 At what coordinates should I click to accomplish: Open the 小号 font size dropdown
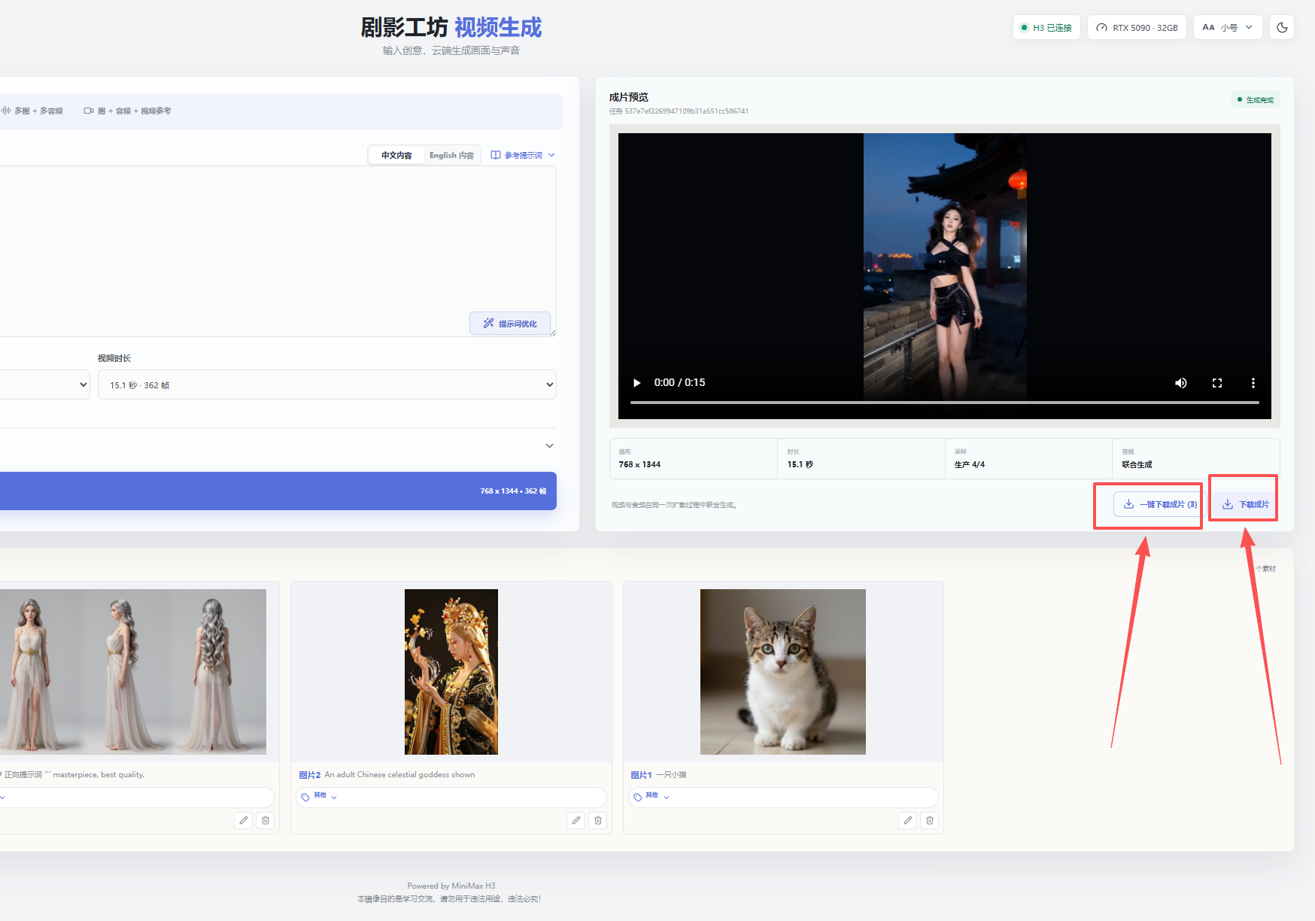click(1228, 27)
